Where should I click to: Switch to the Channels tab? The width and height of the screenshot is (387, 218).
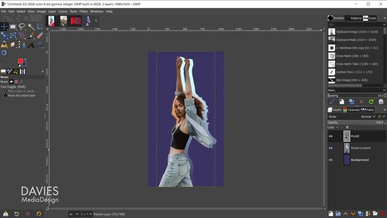[x=351, y=110]
